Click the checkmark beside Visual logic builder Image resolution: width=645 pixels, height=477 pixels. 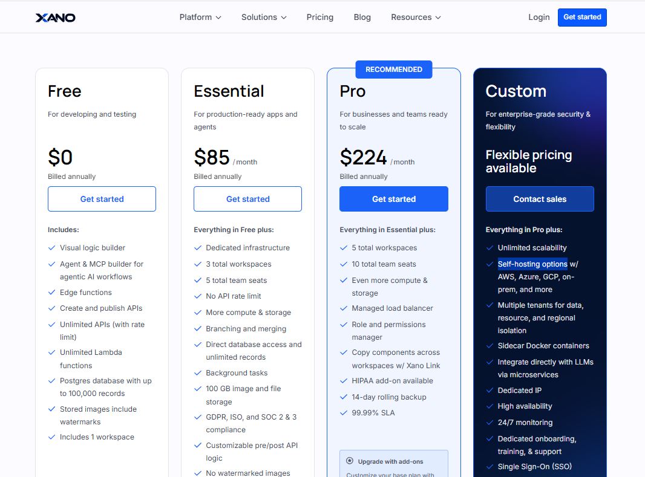[x=51, y=248]
